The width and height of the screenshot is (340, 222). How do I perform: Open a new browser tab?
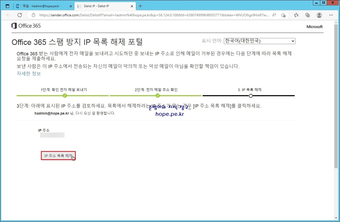coord(140,6)
